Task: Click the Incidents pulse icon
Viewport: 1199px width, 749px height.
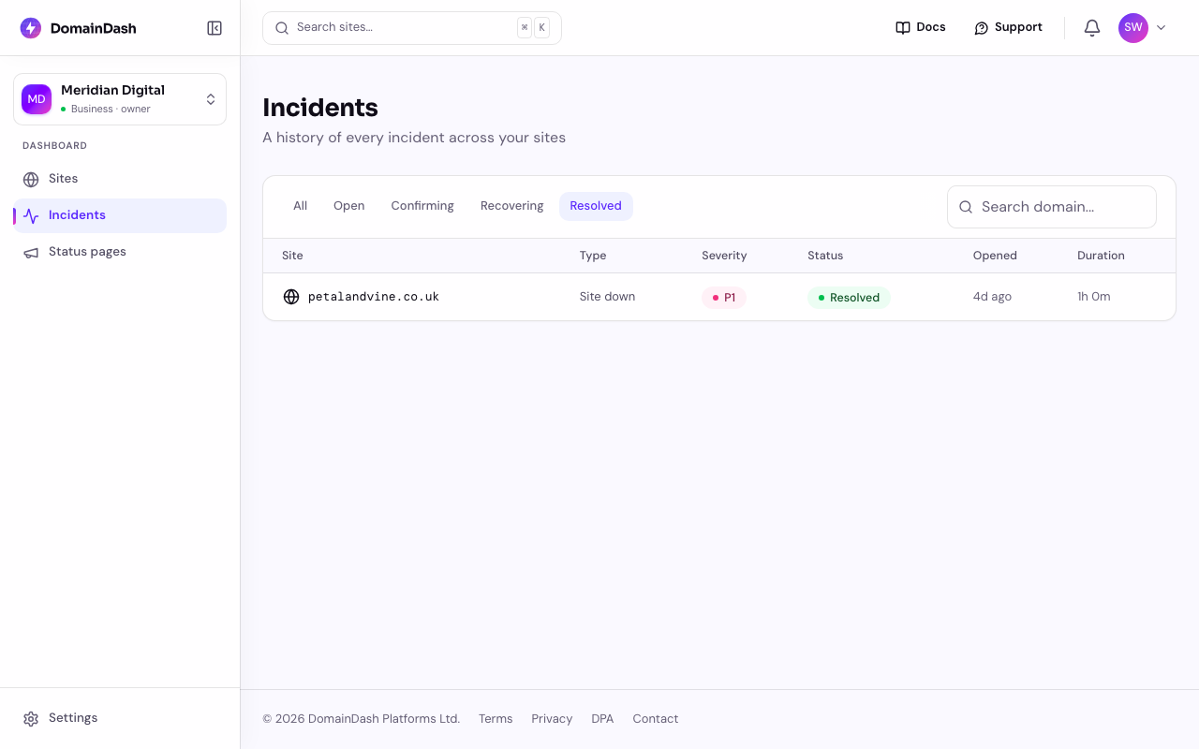Action: (x=31, y=215)
